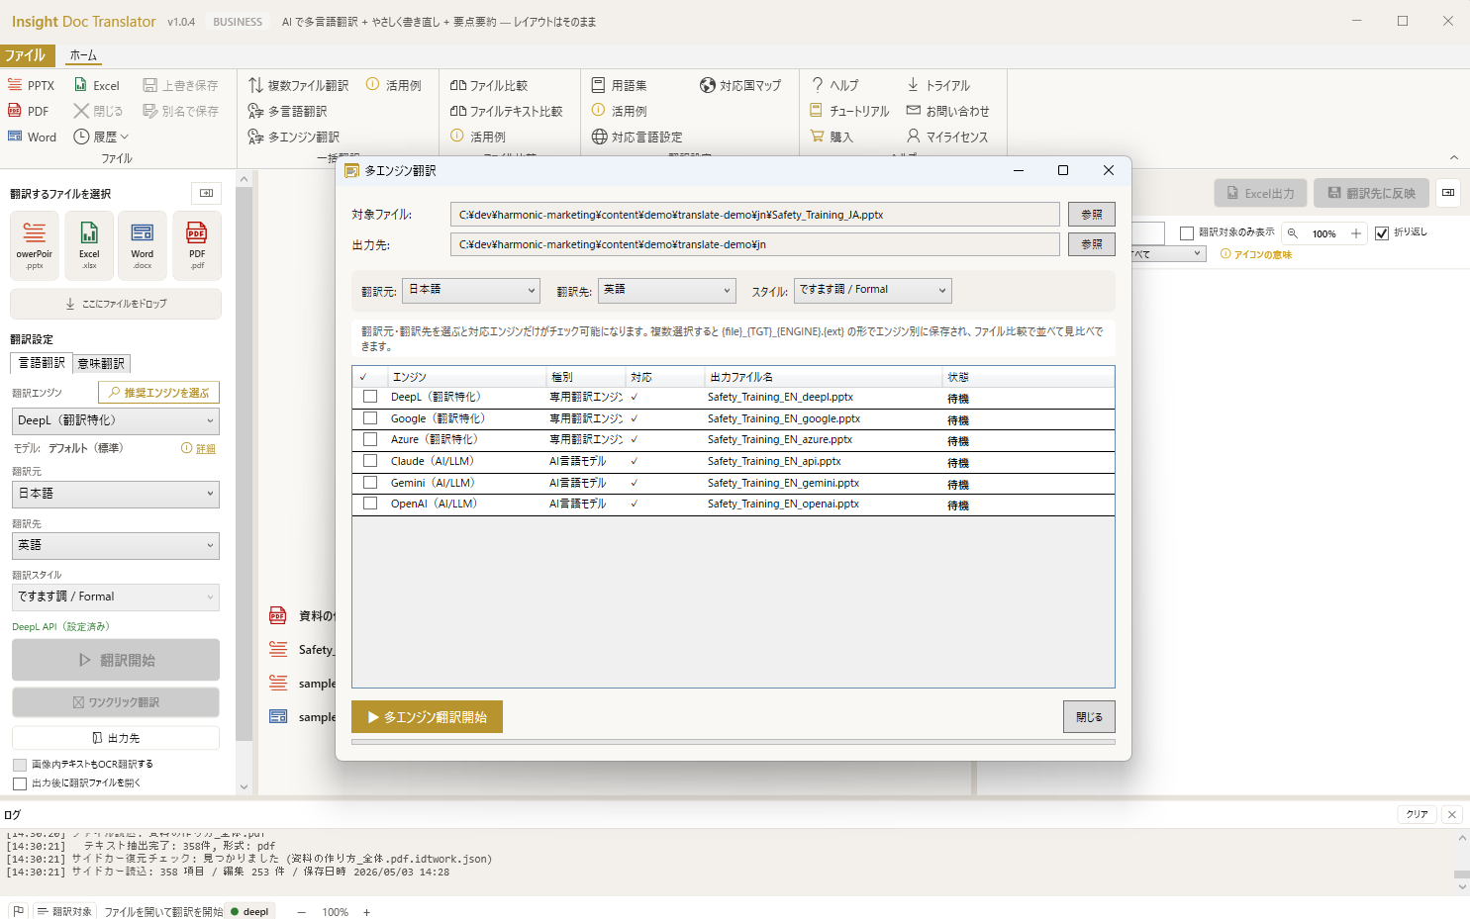Switch to the ホーム ribbon tab
This screenshot has width=1470, height=919.
coord(84,55)
